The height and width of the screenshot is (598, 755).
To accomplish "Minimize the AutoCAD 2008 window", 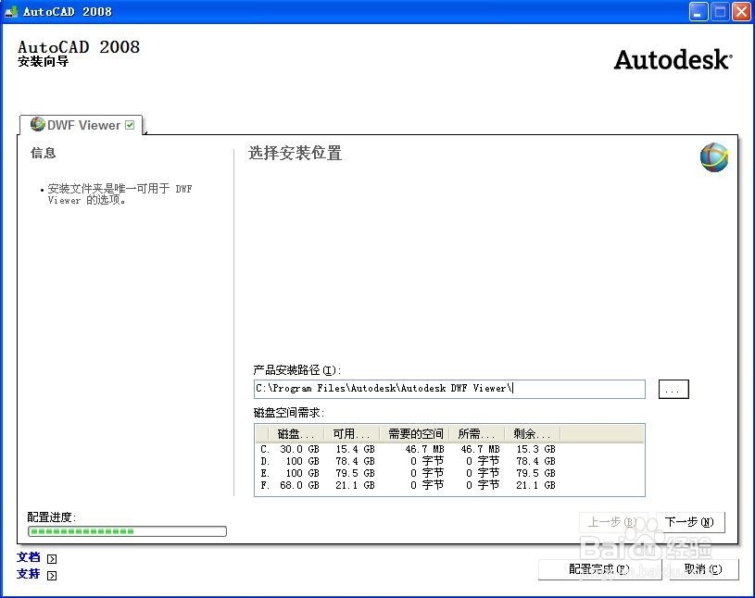I will (698, 11).
